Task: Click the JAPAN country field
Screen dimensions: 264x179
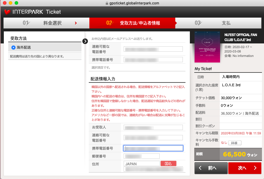Action: tap(142, 164)
